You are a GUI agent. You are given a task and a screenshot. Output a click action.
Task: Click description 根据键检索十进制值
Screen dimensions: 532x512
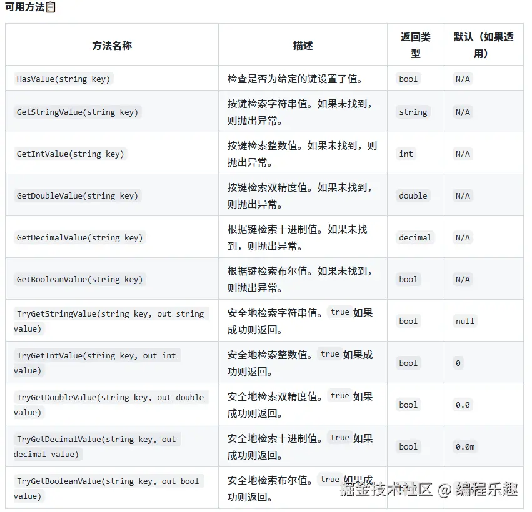point(297,237)
